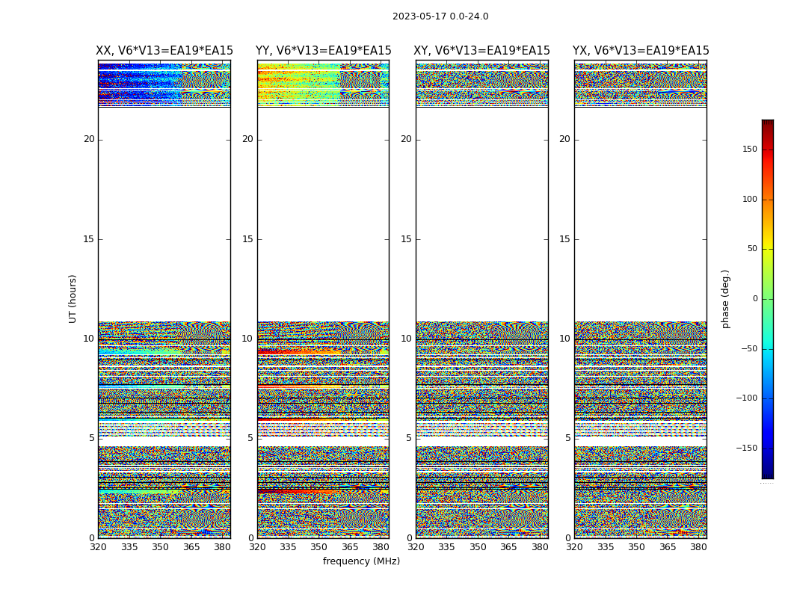
Task: Click the 350 frequency tick under YY panel
Action: [x=319, y=547]
